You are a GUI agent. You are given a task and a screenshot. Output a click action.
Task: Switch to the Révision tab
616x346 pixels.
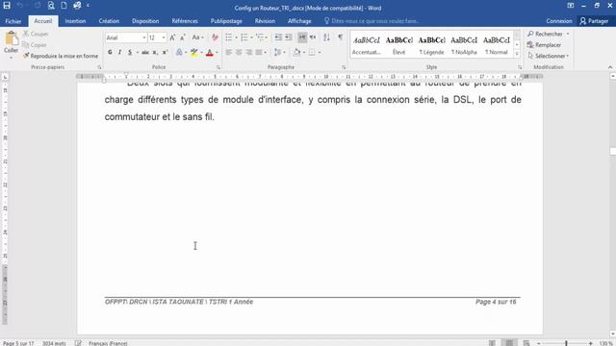pyautogui.click(x=265, y=21)
